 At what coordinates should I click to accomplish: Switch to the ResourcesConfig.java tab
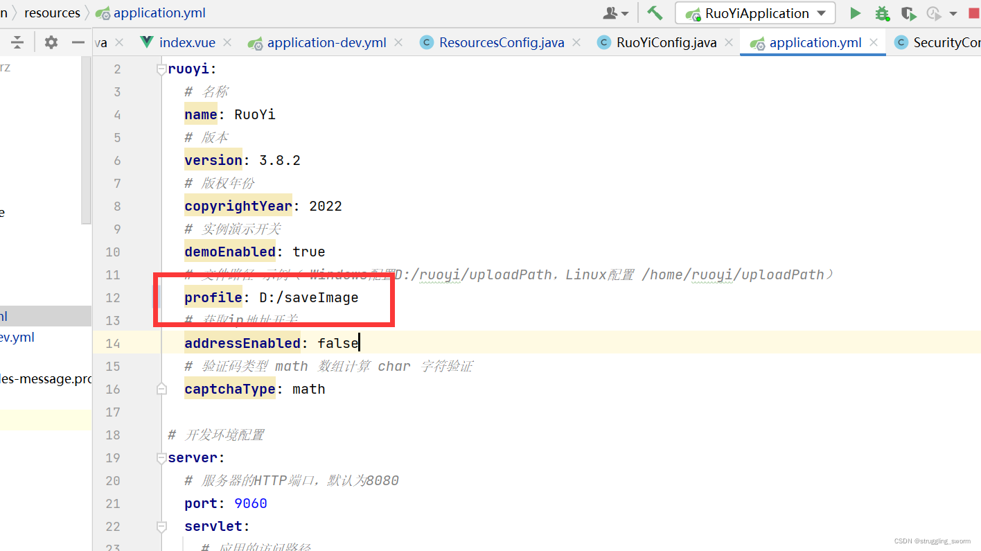pyautogui.click(x=502, y=42)
